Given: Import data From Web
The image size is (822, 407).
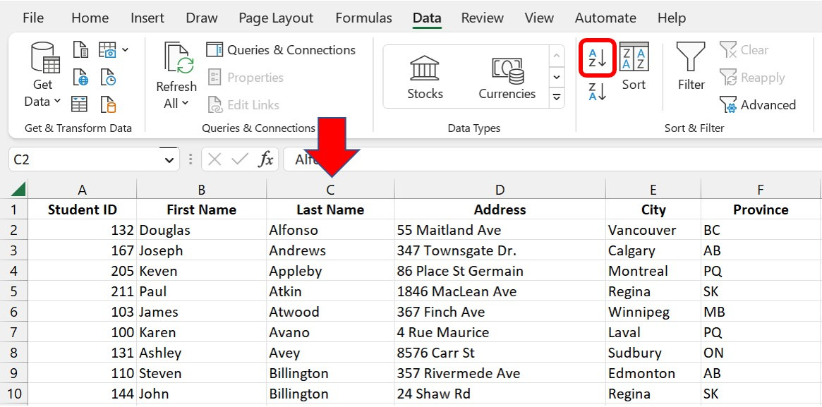Looking at the screenshot, I should (80, 78).
